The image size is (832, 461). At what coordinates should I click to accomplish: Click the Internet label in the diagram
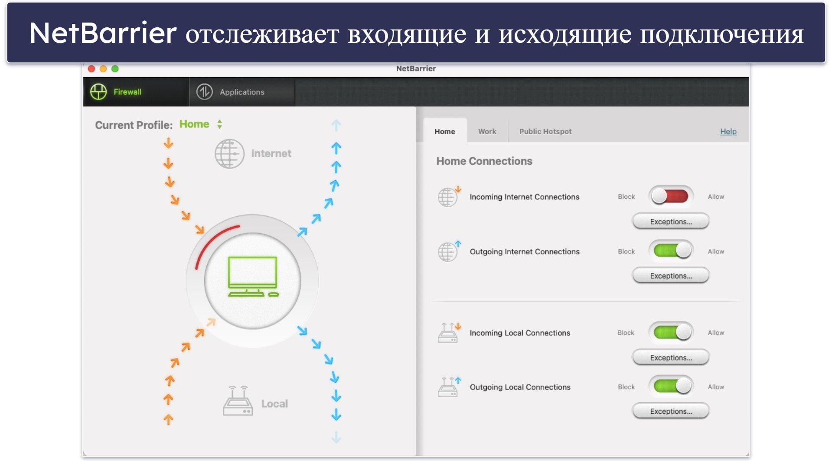click(x=271, y=153)
